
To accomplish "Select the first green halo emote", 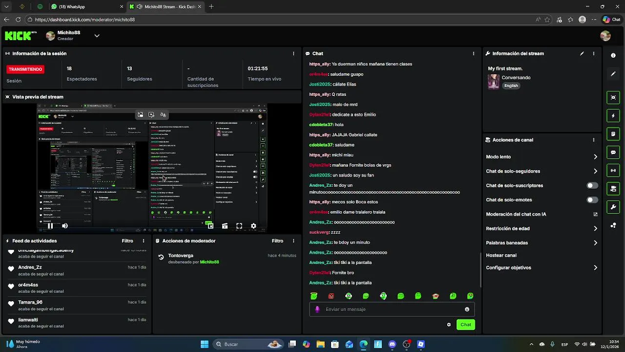I will (314, 296).
